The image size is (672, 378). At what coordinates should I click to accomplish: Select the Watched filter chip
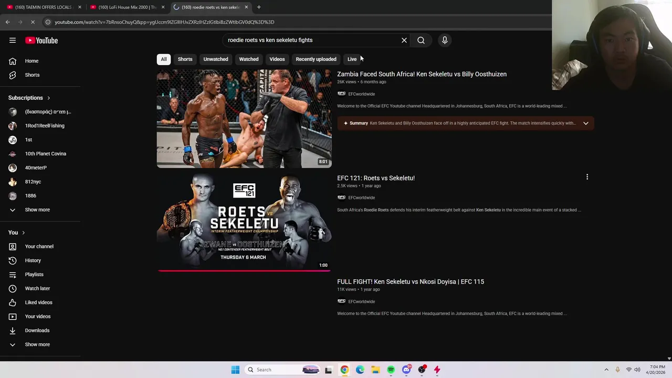point(249,59)
